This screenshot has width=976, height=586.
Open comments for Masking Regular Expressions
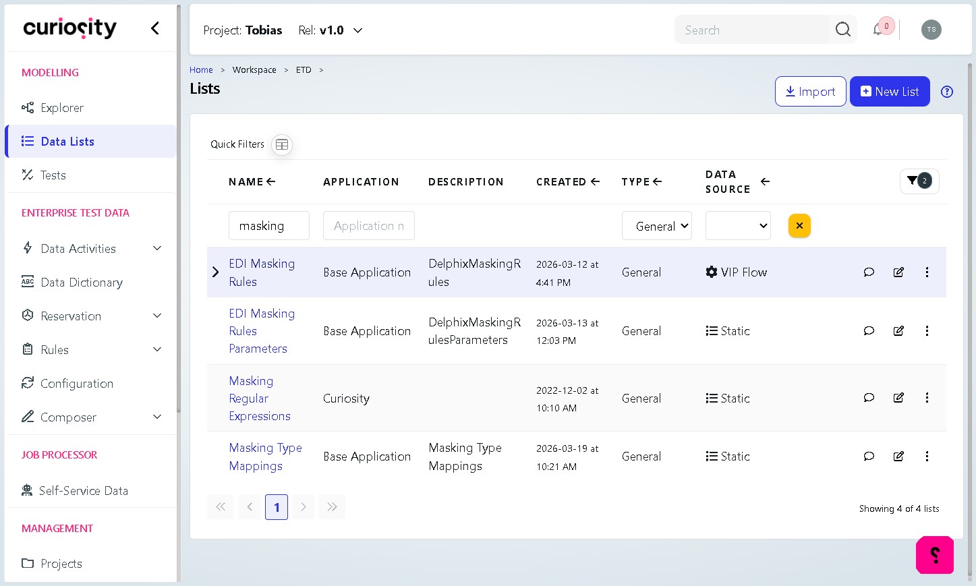pyautogui.click(x=869, y=397)
